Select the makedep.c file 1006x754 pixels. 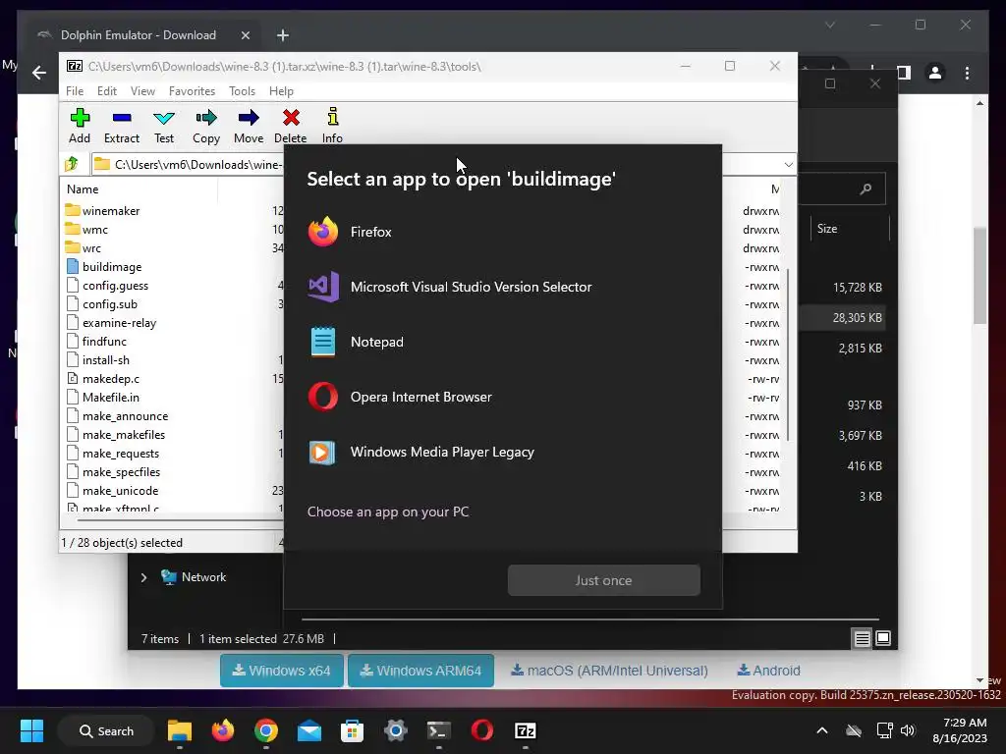(103, 379)
